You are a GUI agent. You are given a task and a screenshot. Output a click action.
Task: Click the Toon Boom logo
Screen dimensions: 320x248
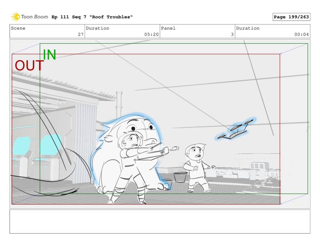[29, 17]
